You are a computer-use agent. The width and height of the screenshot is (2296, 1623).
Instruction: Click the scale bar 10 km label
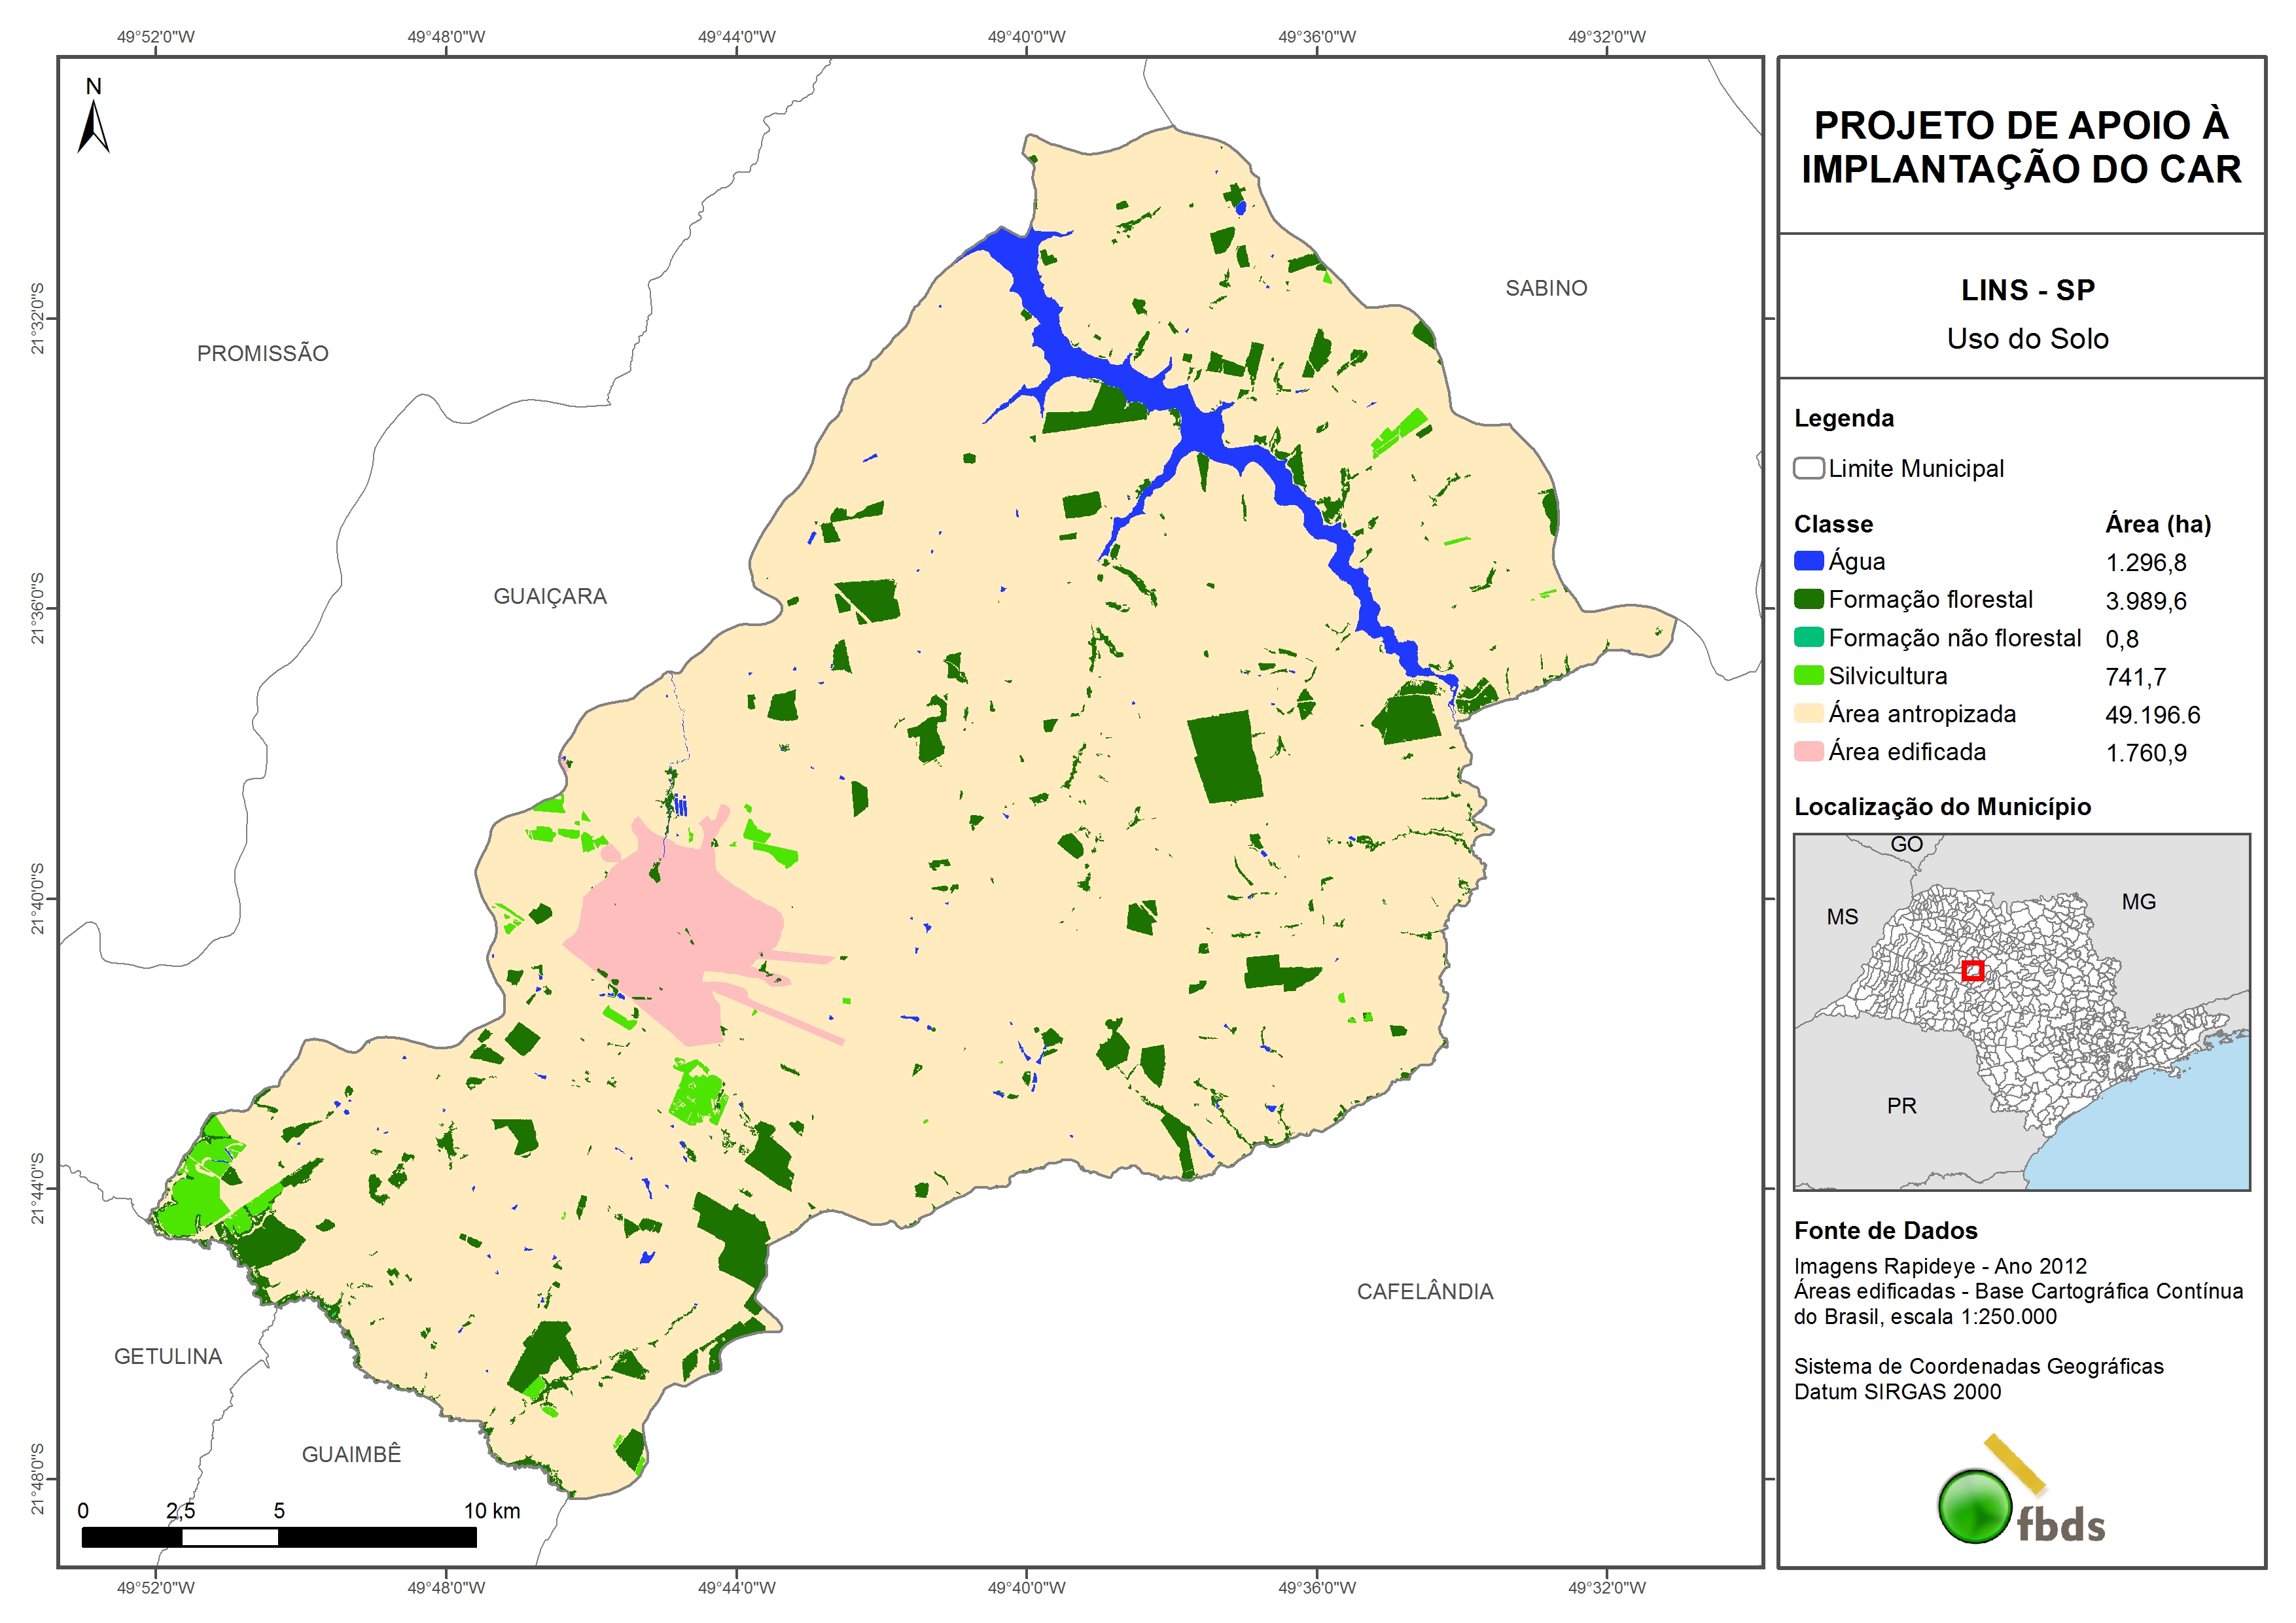[491, 1510]
